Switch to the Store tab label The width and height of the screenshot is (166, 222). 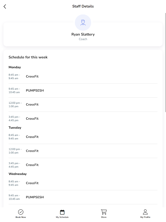point(104,217)
